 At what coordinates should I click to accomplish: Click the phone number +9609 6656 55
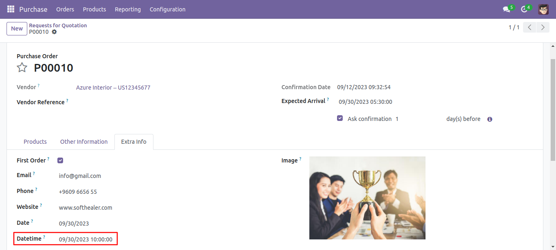78,192
